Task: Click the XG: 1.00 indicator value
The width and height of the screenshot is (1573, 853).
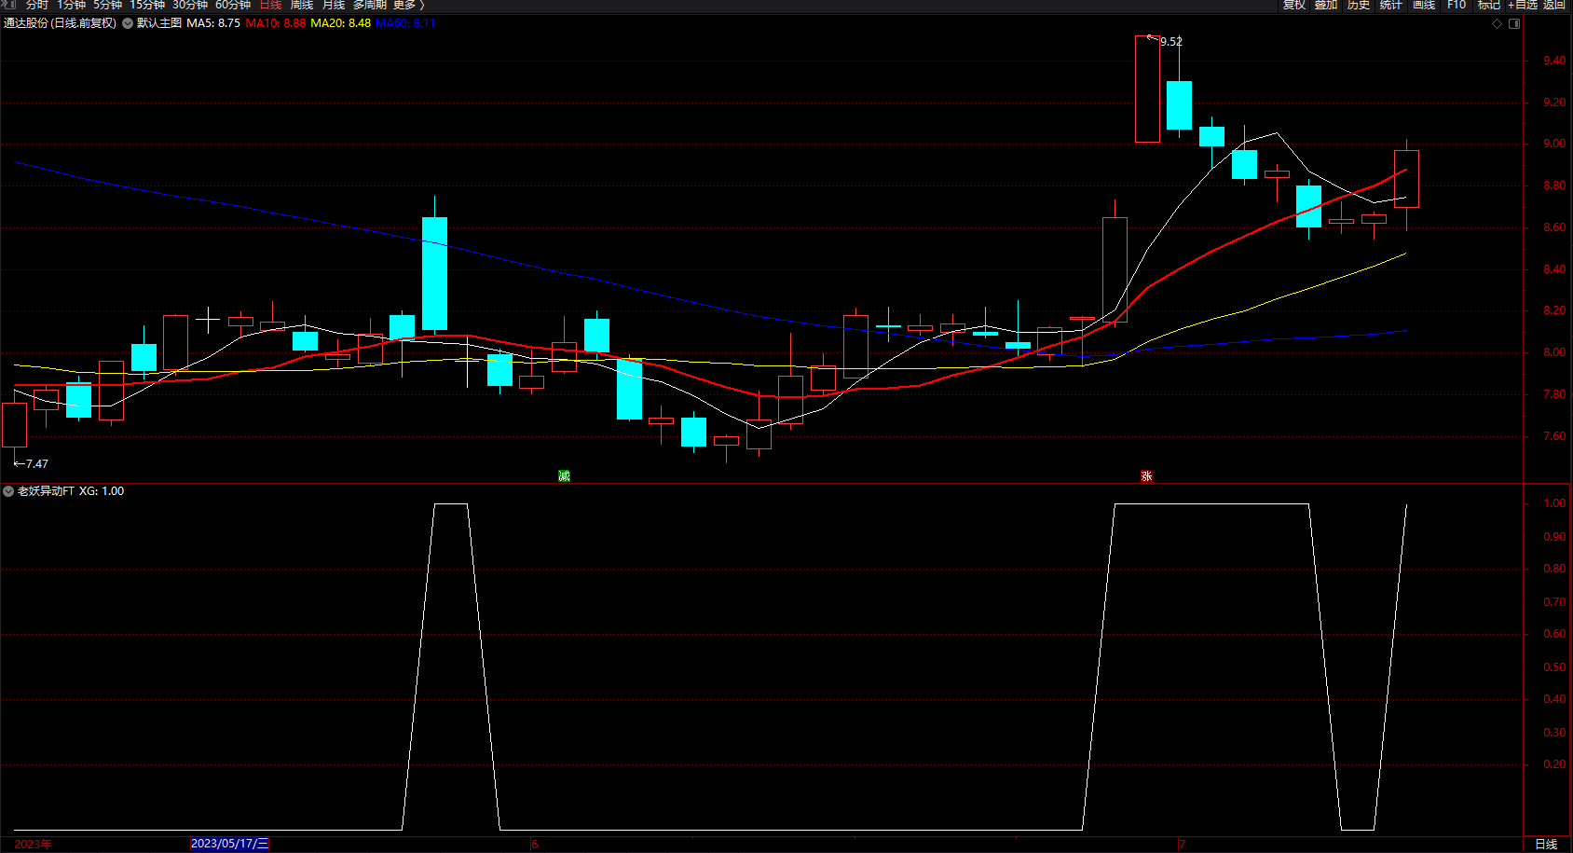Action: pyautogui.click(x=102, y=491)
